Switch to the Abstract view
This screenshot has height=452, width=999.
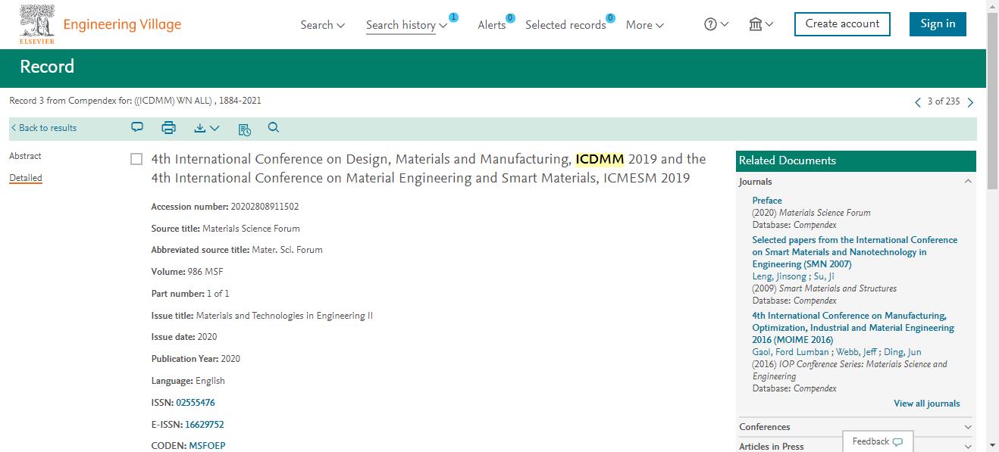[x=25, y=156]
